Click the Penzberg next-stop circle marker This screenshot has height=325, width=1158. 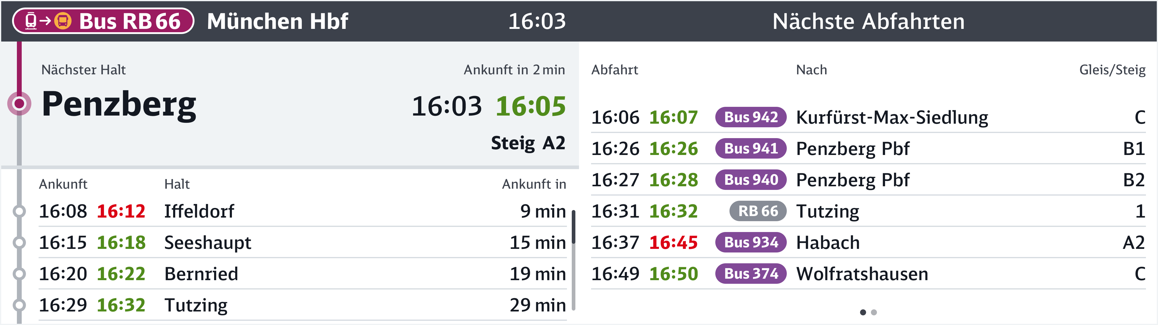[x=19, y=104]
